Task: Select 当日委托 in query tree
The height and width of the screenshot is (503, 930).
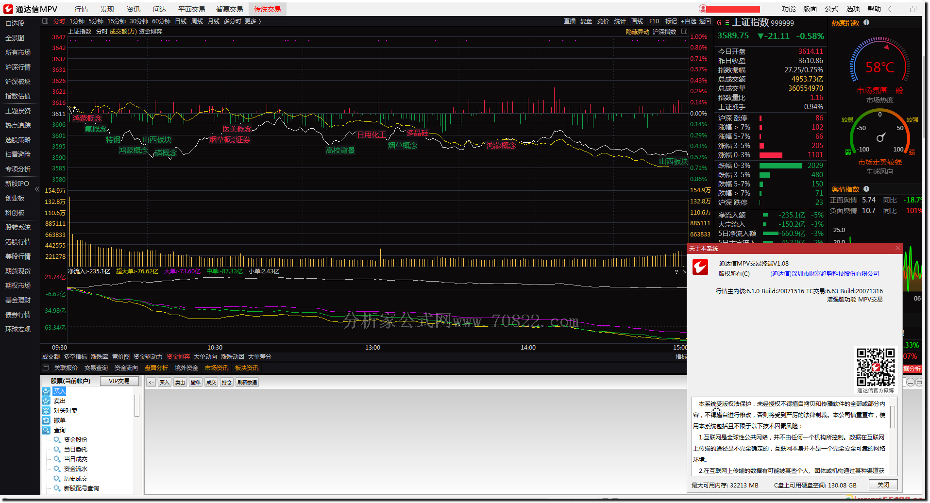Action: click(76, 450)
